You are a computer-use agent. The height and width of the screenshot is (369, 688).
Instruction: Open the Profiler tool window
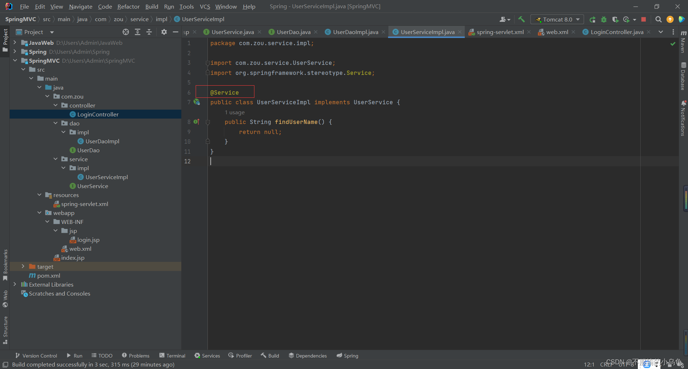(x=240, y=356)
